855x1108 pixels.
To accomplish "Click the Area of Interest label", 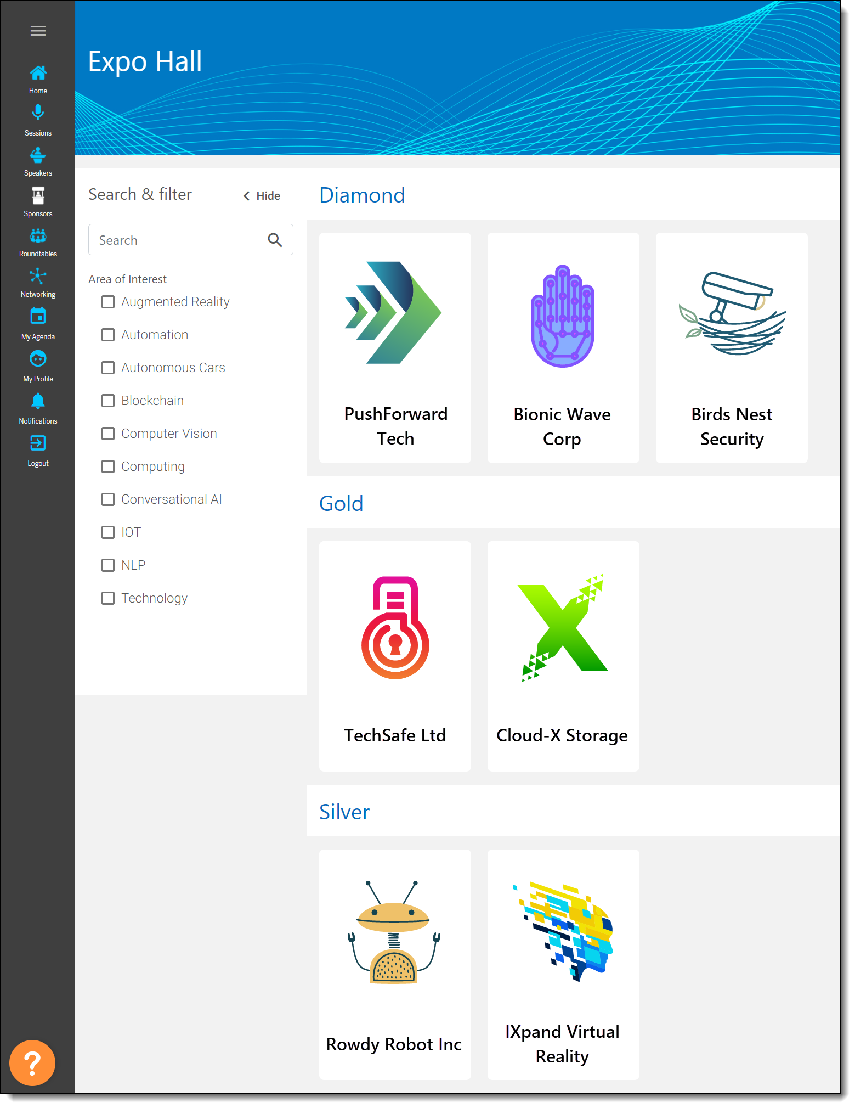I will 127,279.
